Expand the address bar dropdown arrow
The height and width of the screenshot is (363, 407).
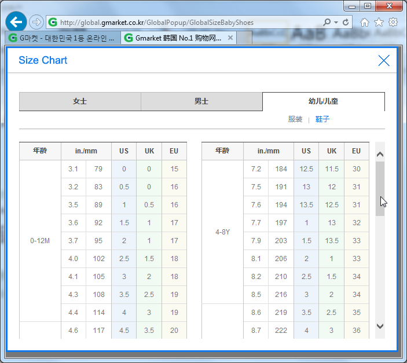coord(336,23)
